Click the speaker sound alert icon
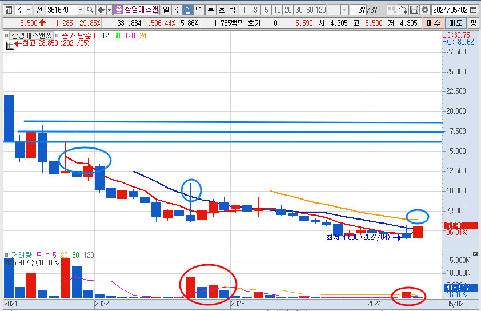Viewport: 481px width, 311px height. [101, 10]
